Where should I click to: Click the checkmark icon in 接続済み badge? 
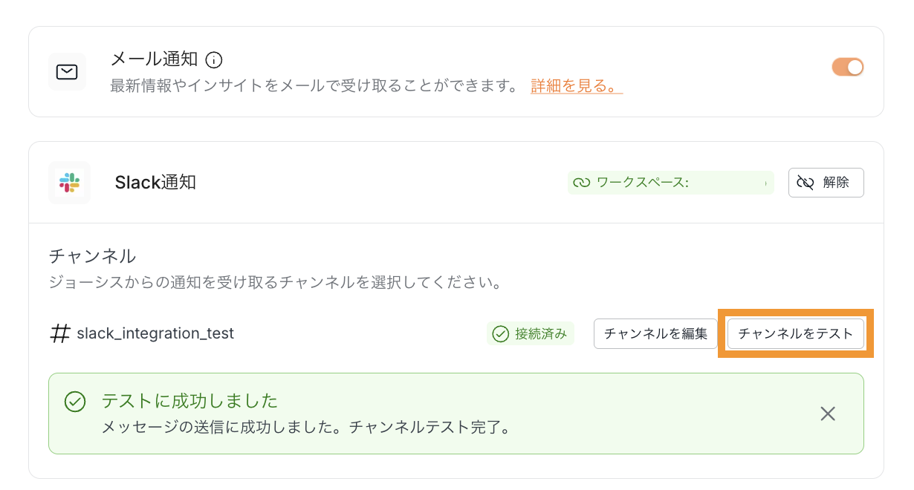click(x=501, y=334)
